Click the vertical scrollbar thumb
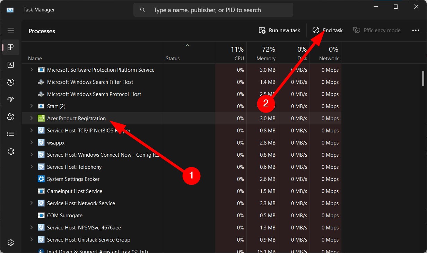 423,79
